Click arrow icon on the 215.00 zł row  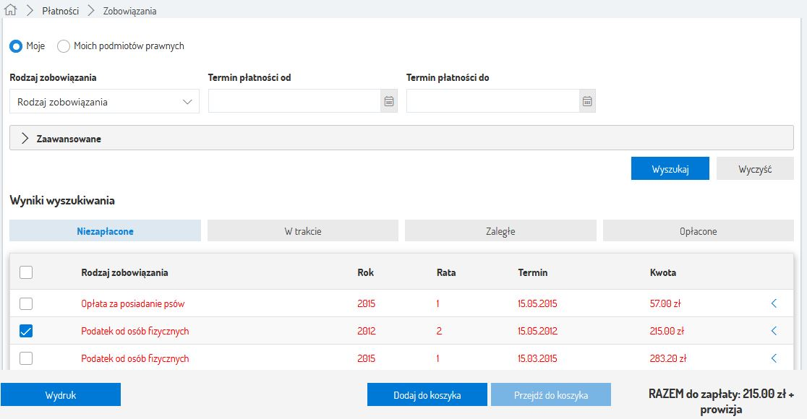tap(774, 331)
